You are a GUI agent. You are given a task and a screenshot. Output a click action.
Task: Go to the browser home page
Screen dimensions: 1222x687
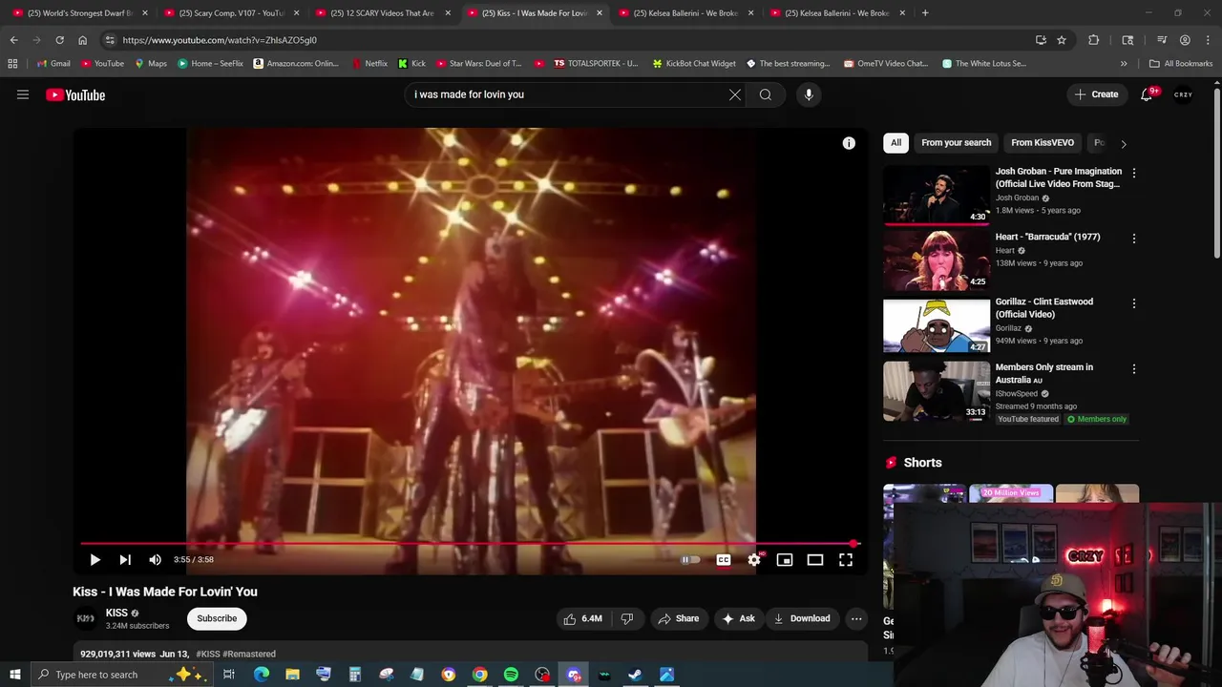pyautogui.click(x=82, y=40)
